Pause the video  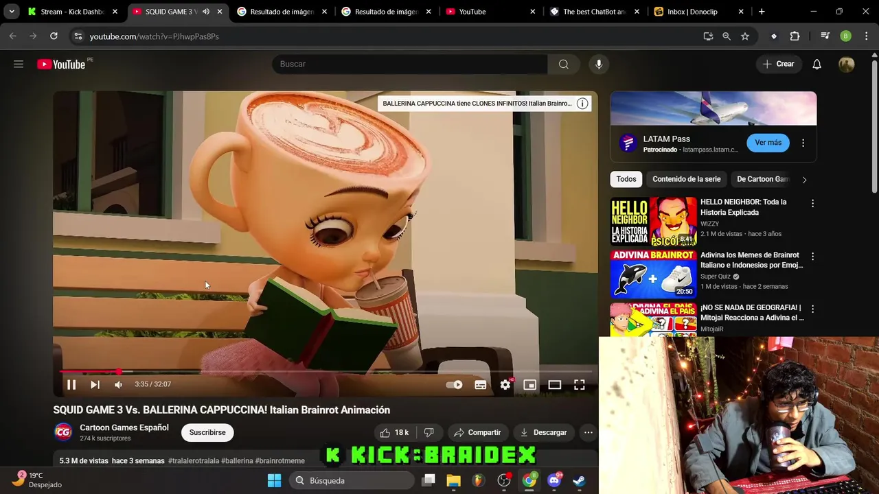71,384
